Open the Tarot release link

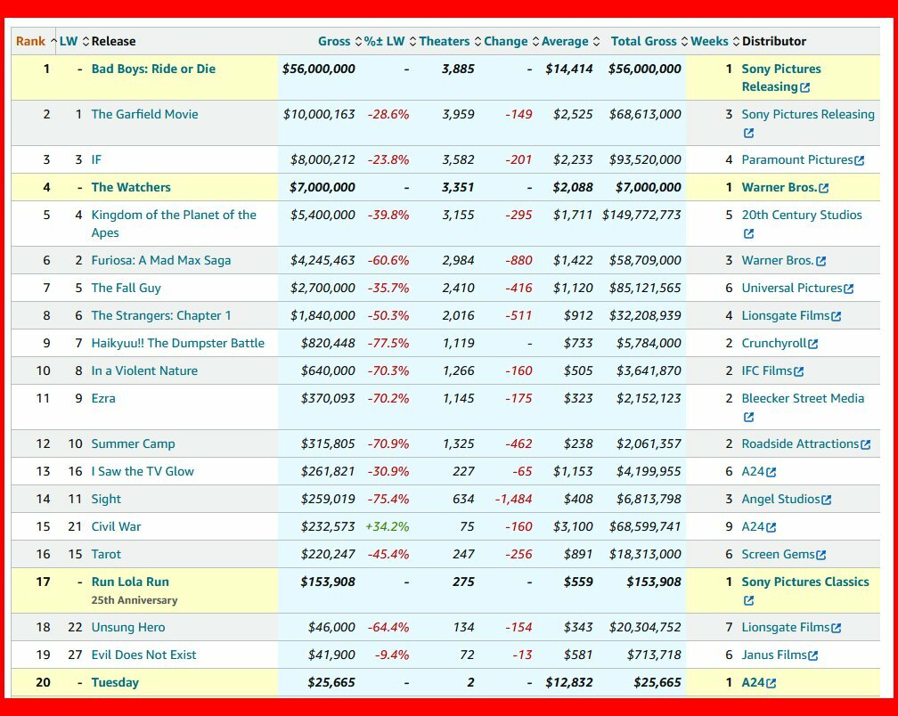coord(106,554)
